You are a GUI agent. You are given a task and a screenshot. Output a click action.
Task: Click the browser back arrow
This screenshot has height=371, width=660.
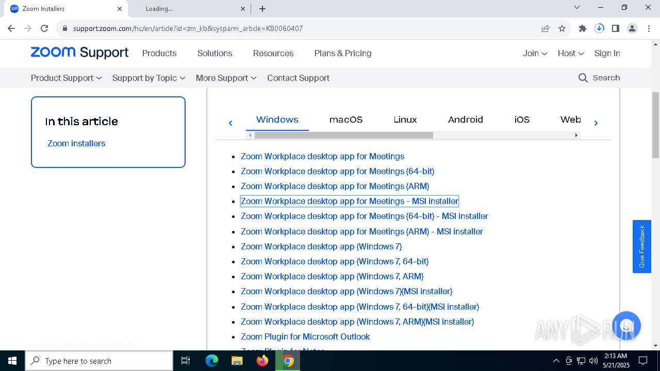coord(11,28)
